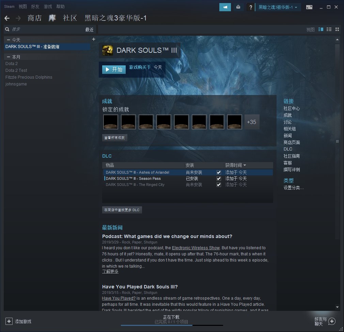
Task: Open the 撰写评测 link
Action: click(x=292, y=170)
